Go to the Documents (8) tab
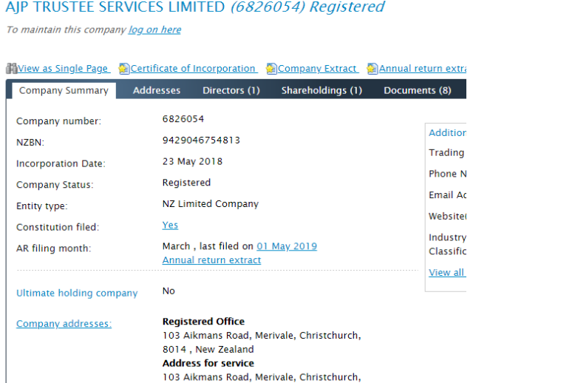Image resolution: width=575 pixels, height=383 pixels. pos(417,90)
